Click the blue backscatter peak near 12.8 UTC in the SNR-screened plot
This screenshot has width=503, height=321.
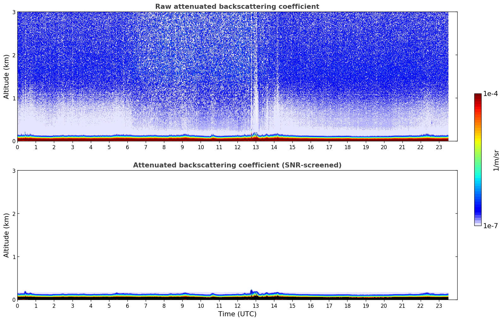(251, 291)
